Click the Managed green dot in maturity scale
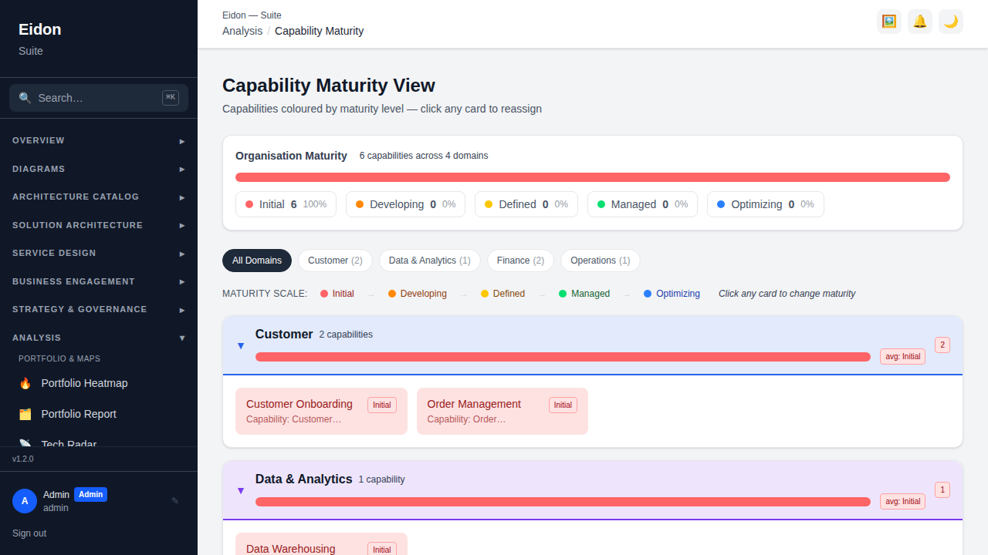988x555 pixels. pyautogui.click(x=563, y=294)
